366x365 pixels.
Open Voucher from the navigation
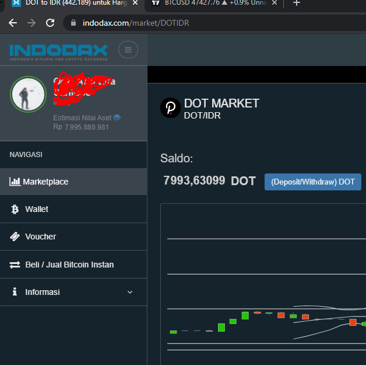point(73,237)
